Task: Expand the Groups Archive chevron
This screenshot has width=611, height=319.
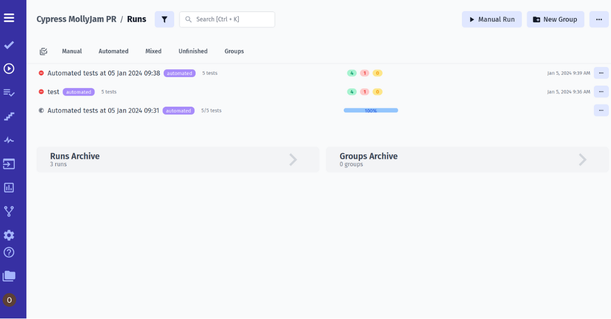Action: pos(582,159)
